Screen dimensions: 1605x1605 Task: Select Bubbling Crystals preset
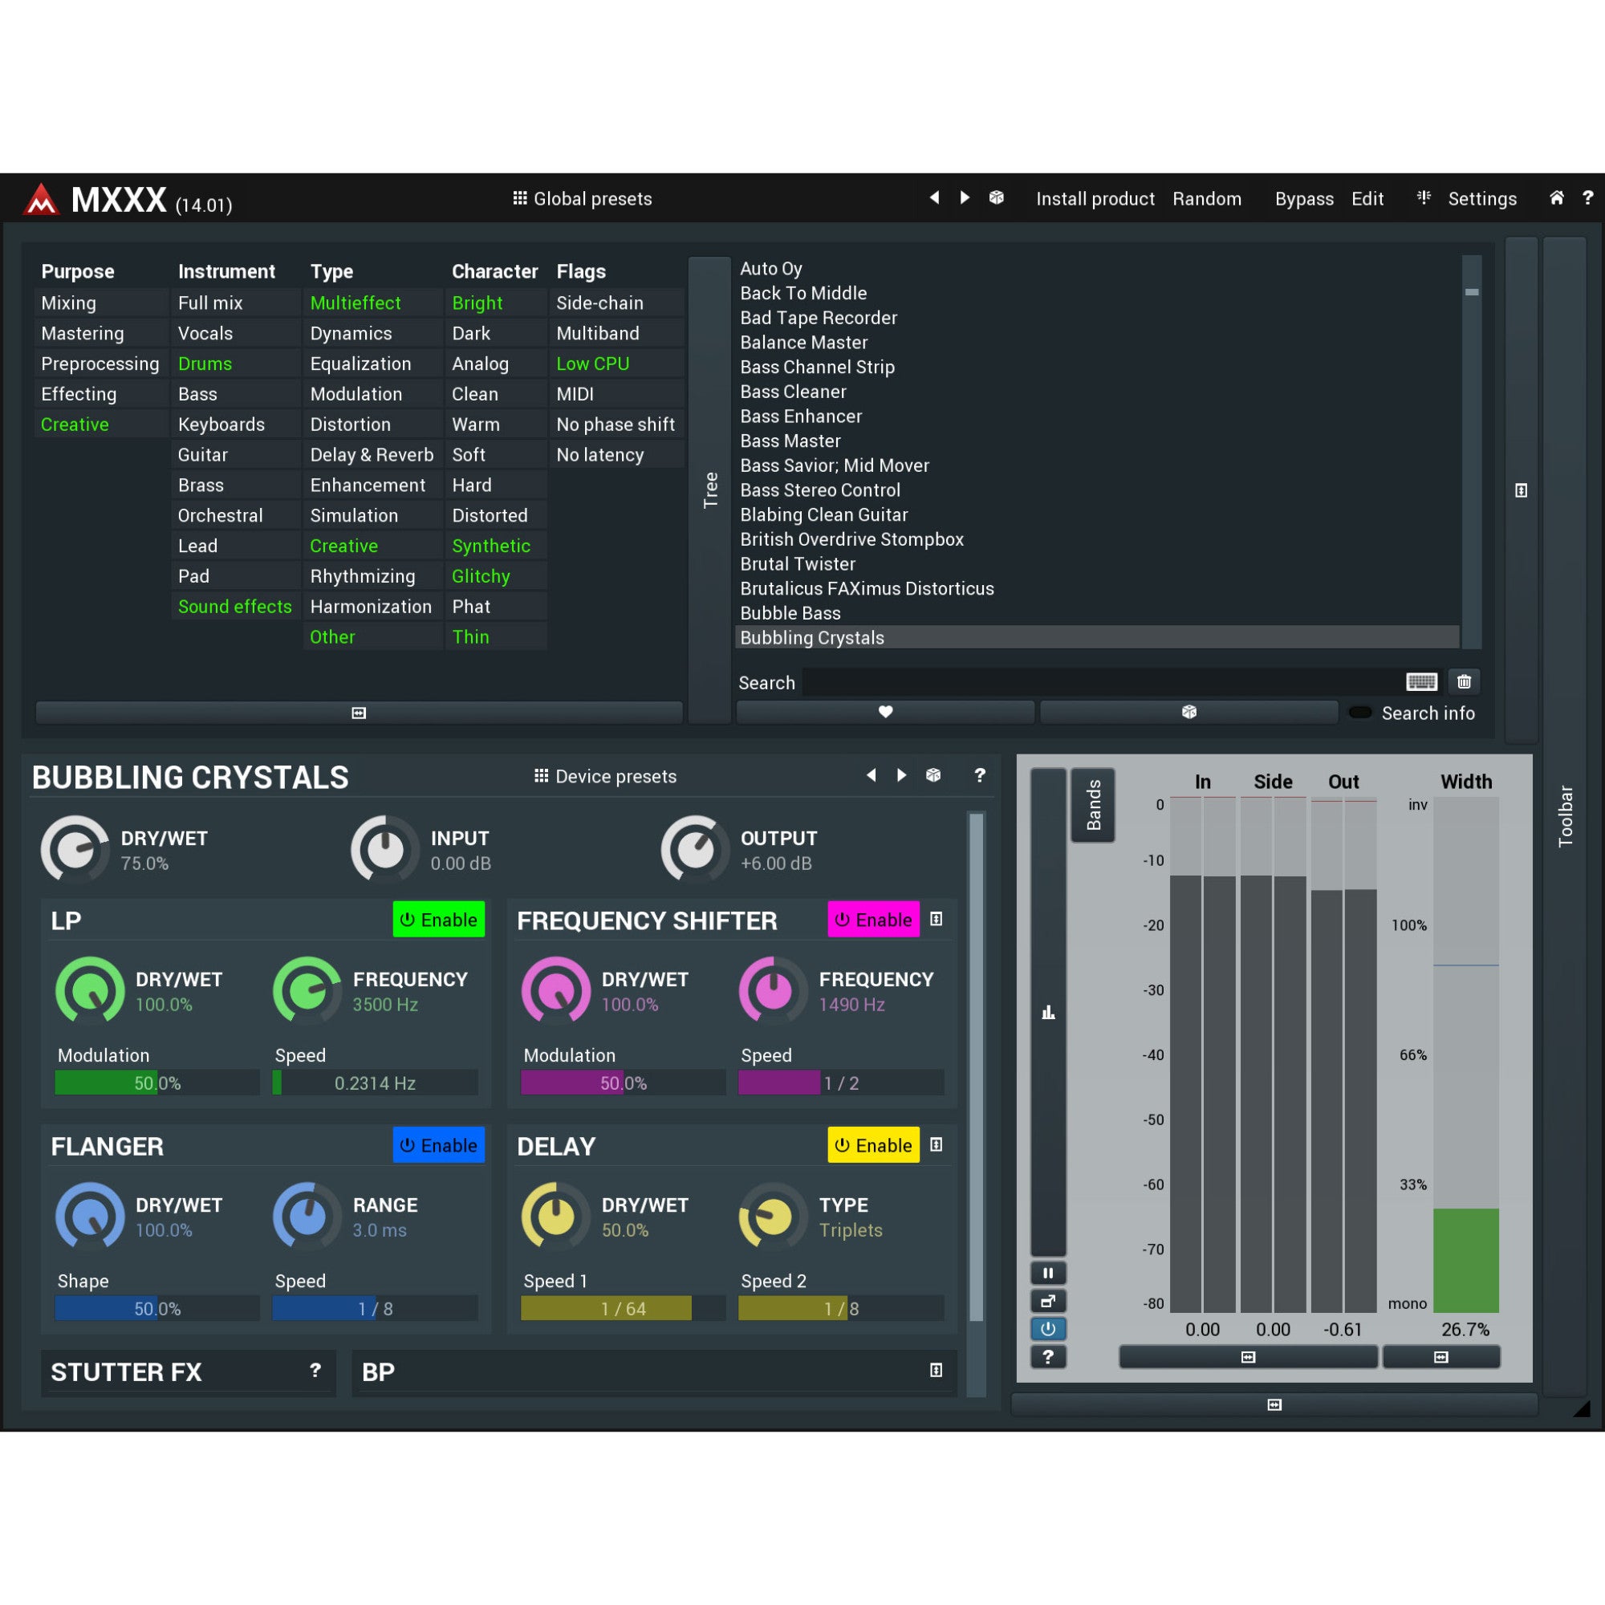tap(1097, 638)
